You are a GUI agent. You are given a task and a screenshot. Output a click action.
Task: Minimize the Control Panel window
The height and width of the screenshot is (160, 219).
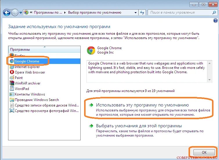click(194, 4)
